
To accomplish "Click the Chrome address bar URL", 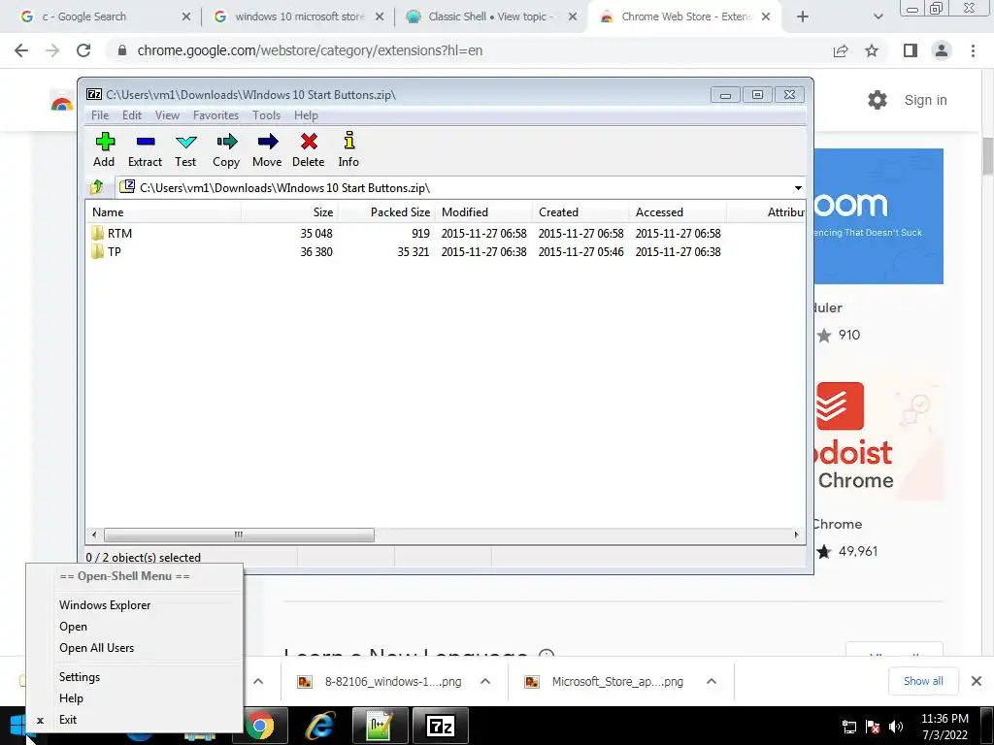I will click(310, 50).
